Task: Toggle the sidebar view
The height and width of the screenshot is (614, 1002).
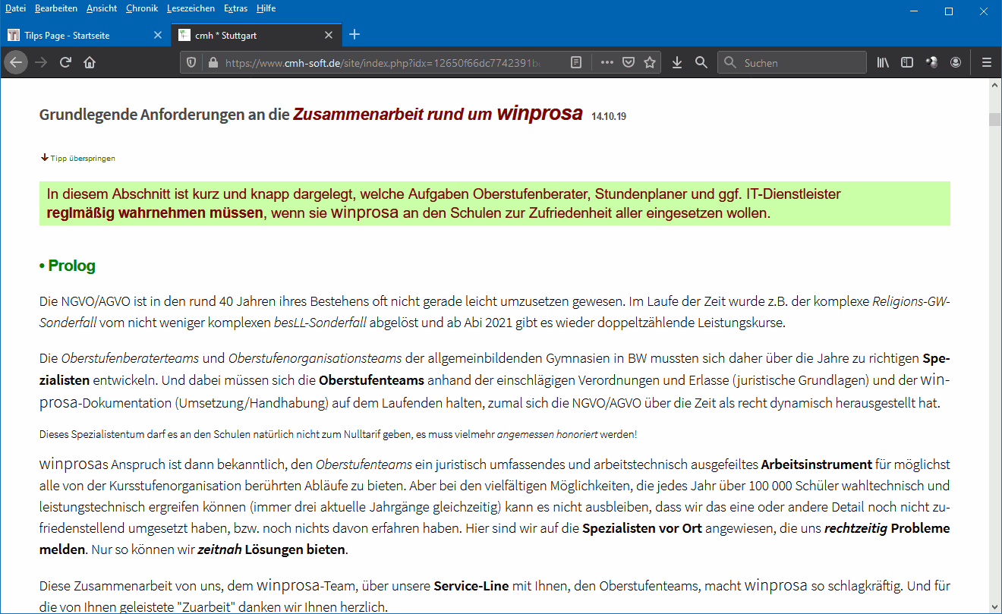Action: [906, 63]
